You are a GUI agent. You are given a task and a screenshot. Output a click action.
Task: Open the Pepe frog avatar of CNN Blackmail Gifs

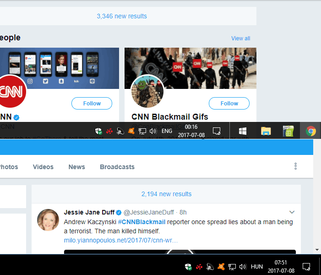[x=147, y=91]
